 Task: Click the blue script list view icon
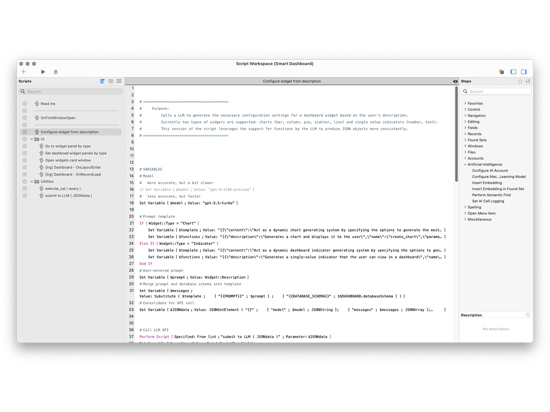click(102, 81)
